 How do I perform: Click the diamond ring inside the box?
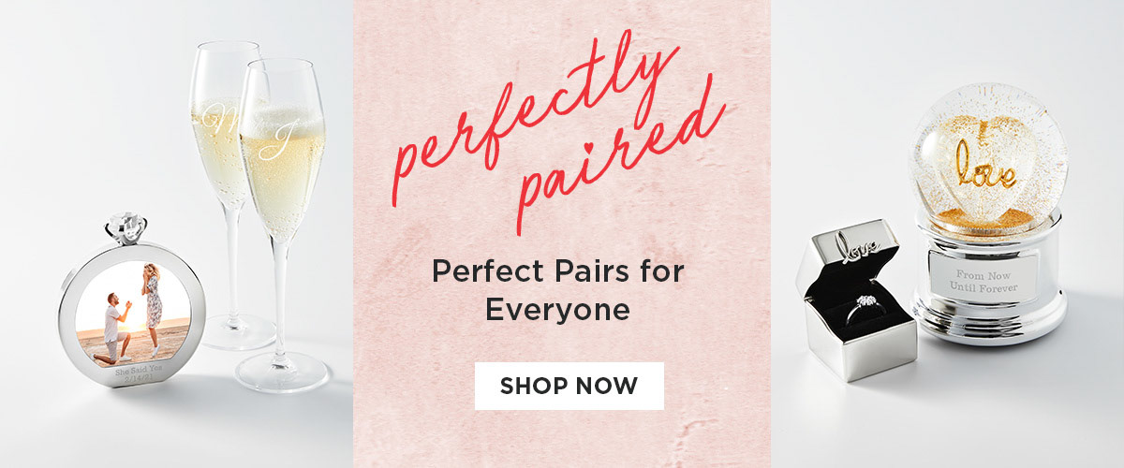(865, 309)
